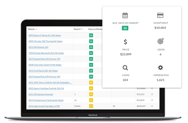Click the $154,665 cell in the Saturn Vue row
The height and width of the screenshot is (123, 188).
point(141,88)
